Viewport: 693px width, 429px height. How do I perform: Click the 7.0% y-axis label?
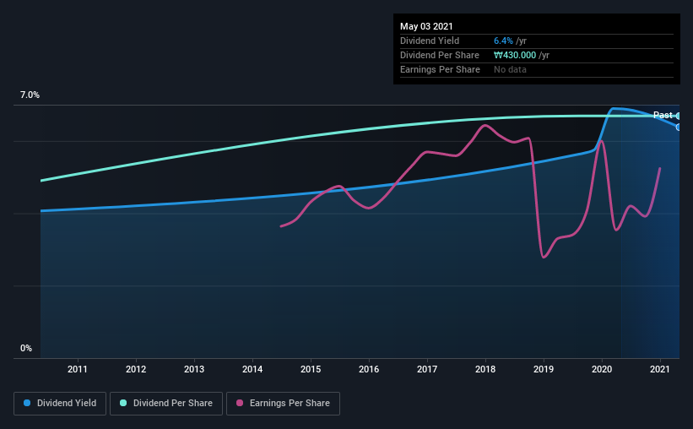30,95
